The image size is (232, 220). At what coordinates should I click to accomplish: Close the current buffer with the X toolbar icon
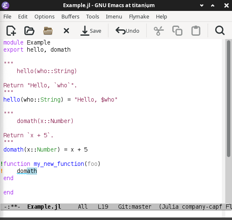[x=66, y=31]
